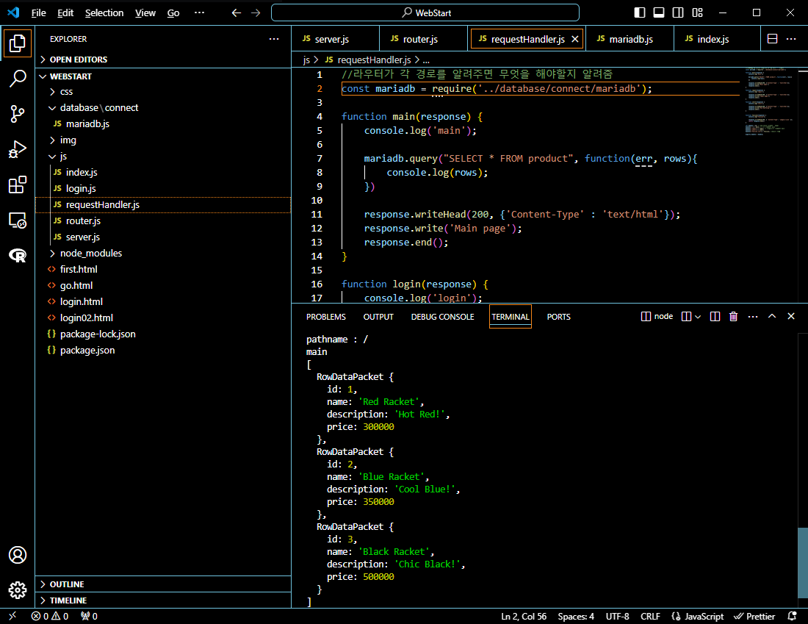The width and height of the screenshot is (808, 624).
Task: Switch to the router.js editor tab
Action: pyautogui.click(x=424, y=39)
